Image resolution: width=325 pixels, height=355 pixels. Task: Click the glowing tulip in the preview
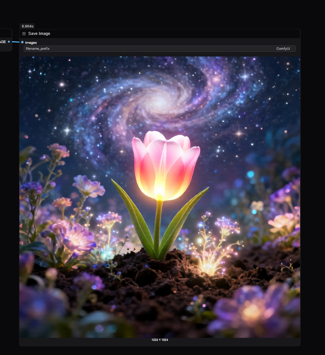[x=164, y=167]
